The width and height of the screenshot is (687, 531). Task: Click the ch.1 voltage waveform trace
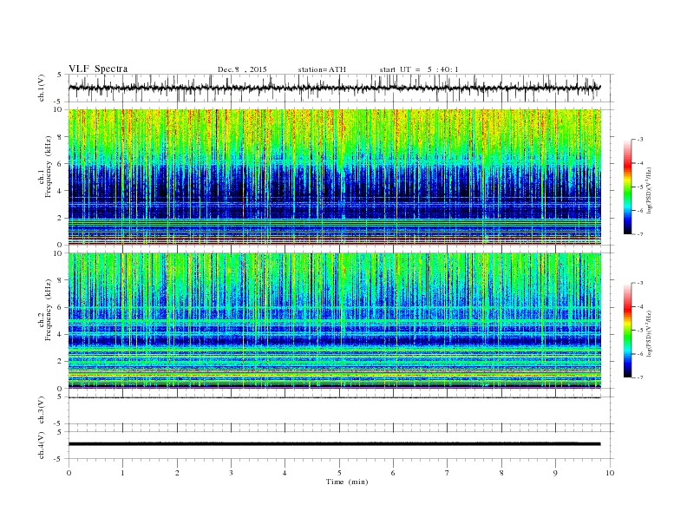[334, 88]
